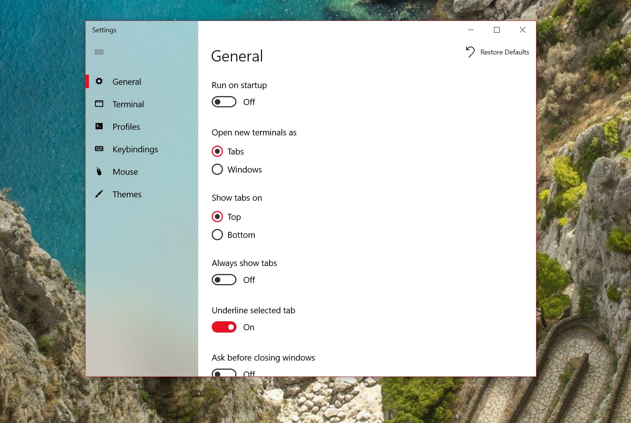Viewport: 631px width, 423px height.
Task: Open Themes via the paintbrush icon
Action: (x=99, y=194)
